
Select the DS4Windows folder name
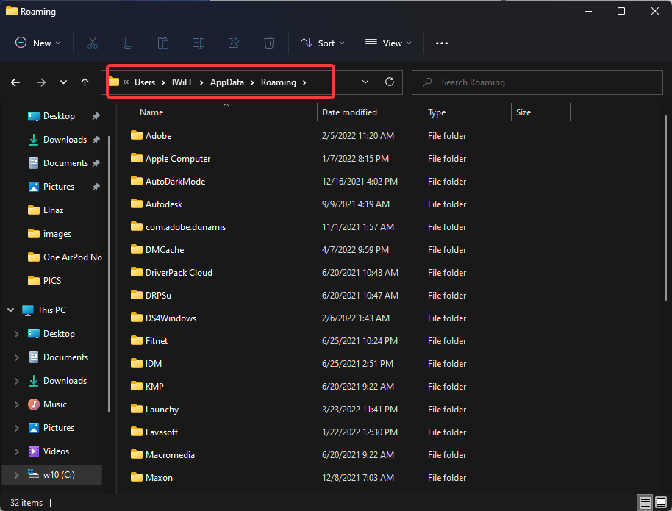[x=171, y=318]
